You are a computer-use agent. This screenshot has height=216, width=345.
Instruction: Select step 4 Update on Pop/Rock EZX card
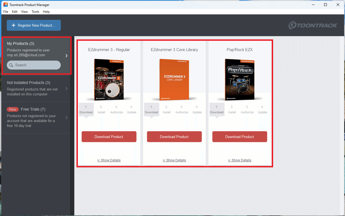pos(262,110)
